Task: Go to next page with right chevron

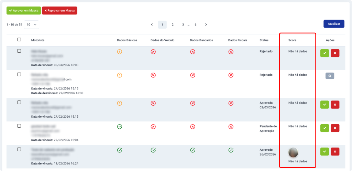Action: [206, 25]
